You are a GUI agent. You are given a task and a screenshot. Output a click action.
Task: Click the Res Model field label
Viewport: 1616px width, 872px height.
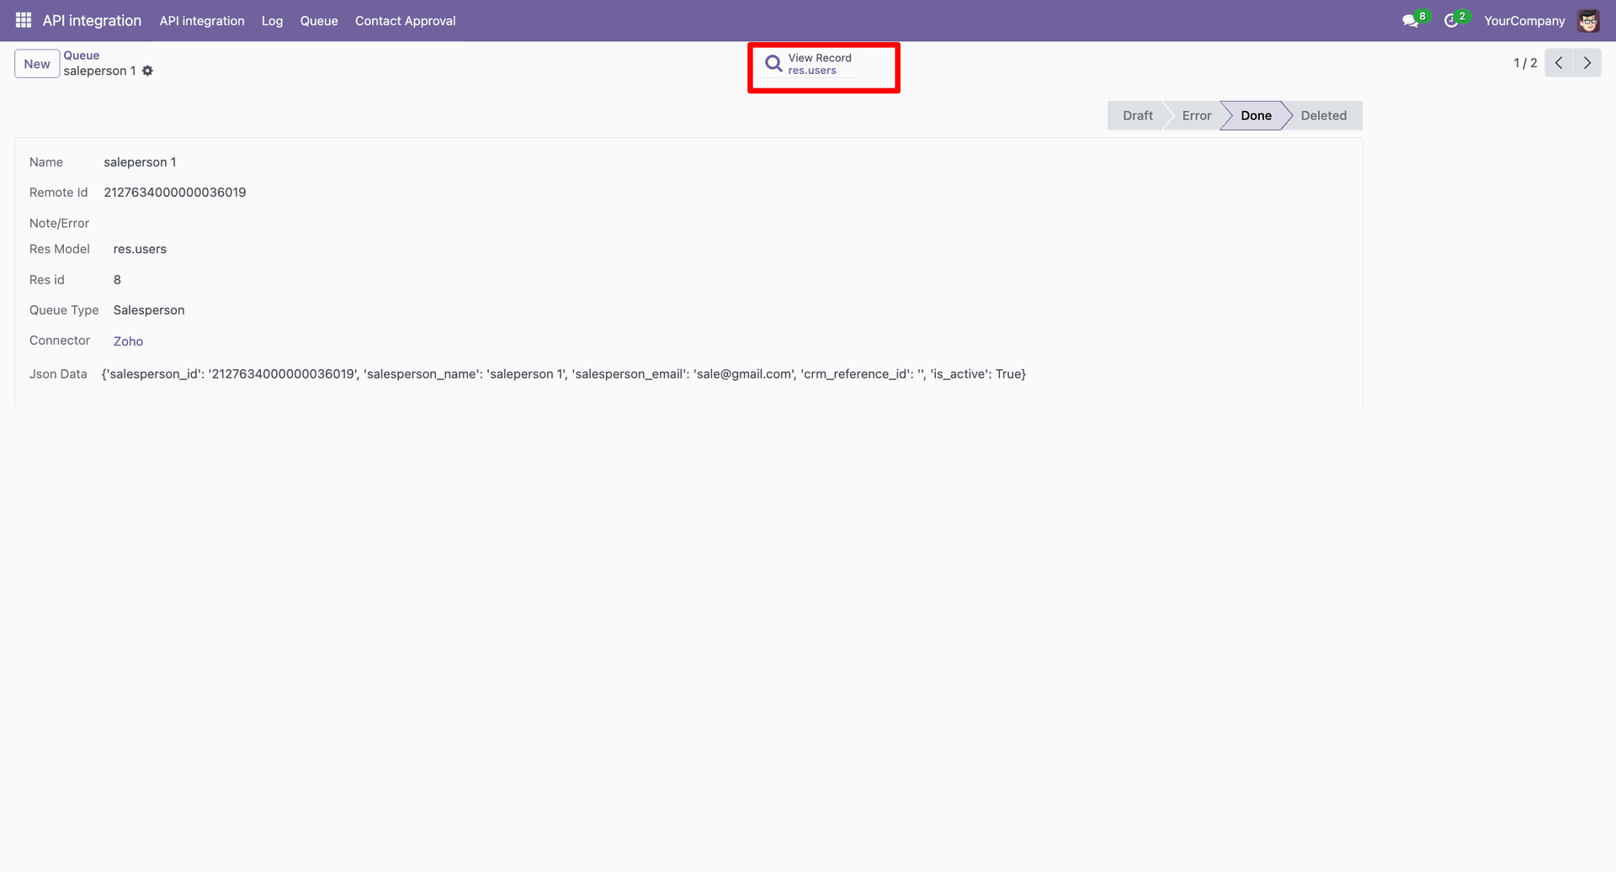(x=60, y=249)
